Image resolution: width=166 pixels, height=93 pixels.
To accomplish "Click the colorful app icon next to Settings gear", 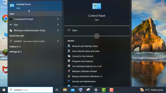I will [x=88, y=90].
